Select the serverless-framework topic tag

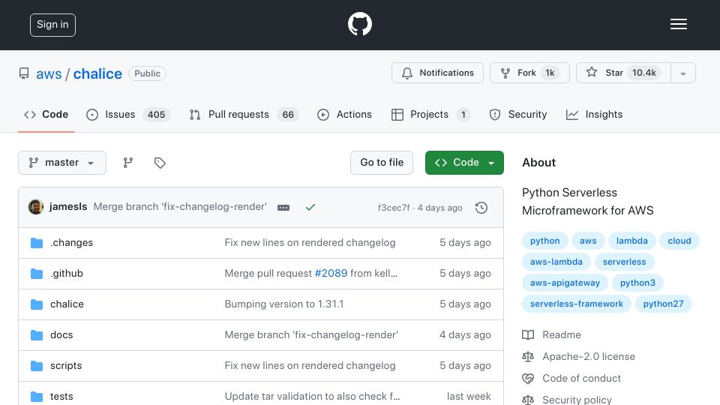point(576,304)
